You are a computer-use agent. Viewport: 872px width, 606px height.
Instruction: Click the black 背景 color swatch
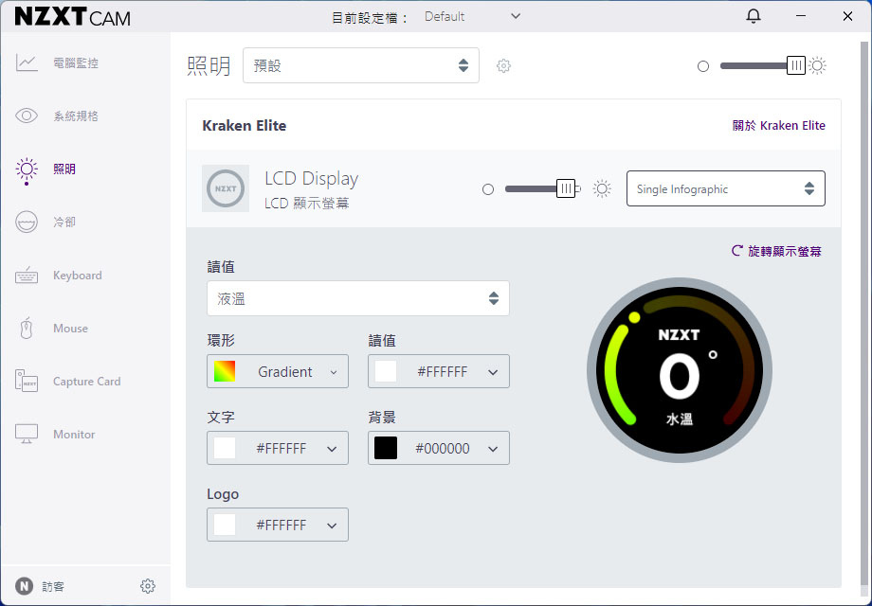386,448
